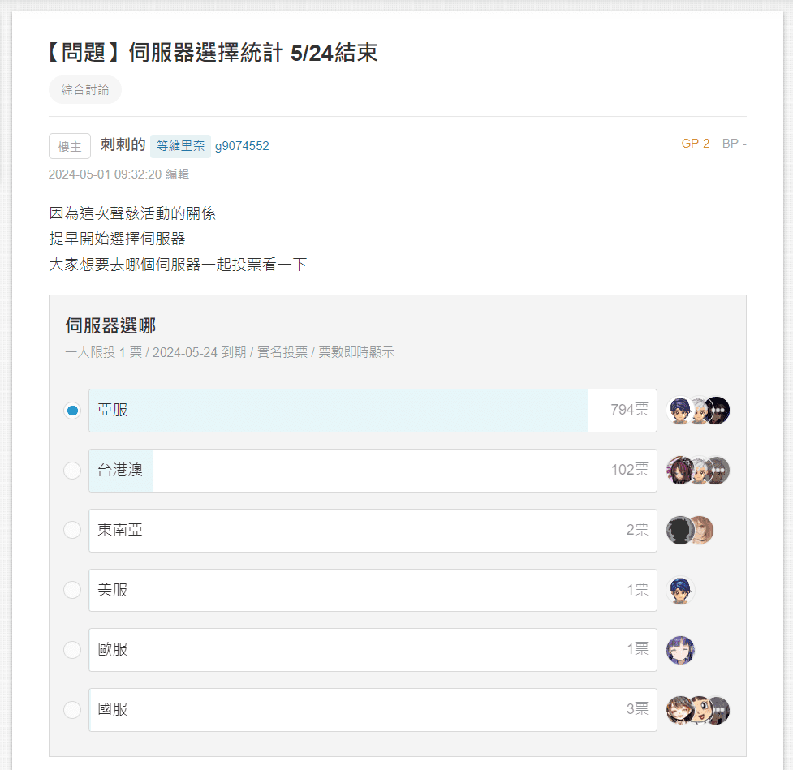Click the 編輯 edit link
Image resolution: width=793 pixels, height=770 pixels.
tap(177, 174)
